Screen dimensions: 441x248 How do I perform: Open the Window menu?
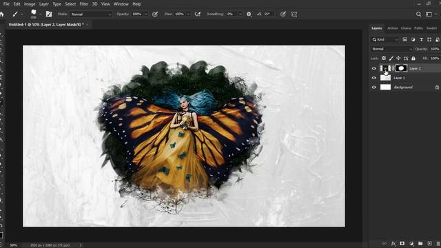coord(121,4)
